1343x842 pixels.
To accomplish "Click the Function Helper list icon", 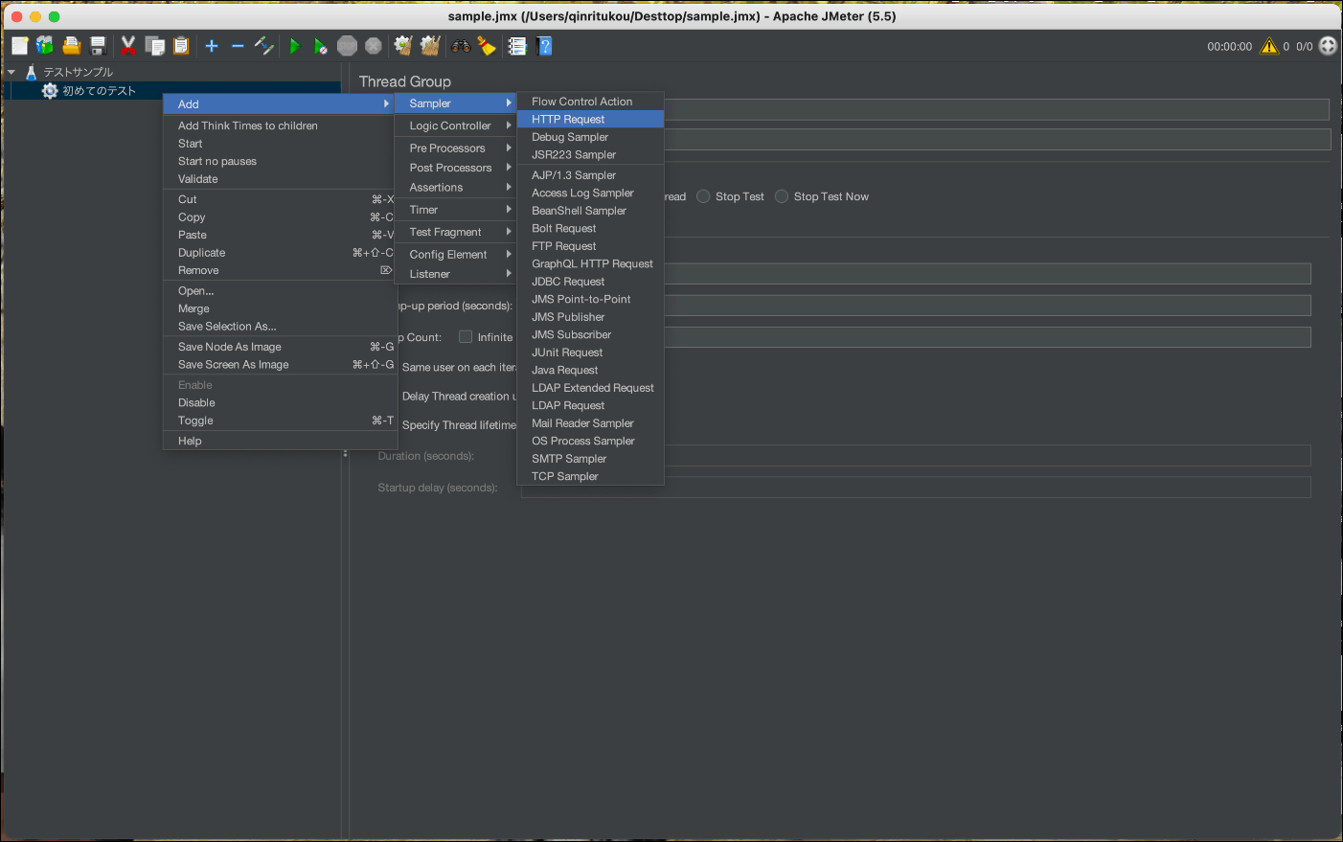I will 517,46.
